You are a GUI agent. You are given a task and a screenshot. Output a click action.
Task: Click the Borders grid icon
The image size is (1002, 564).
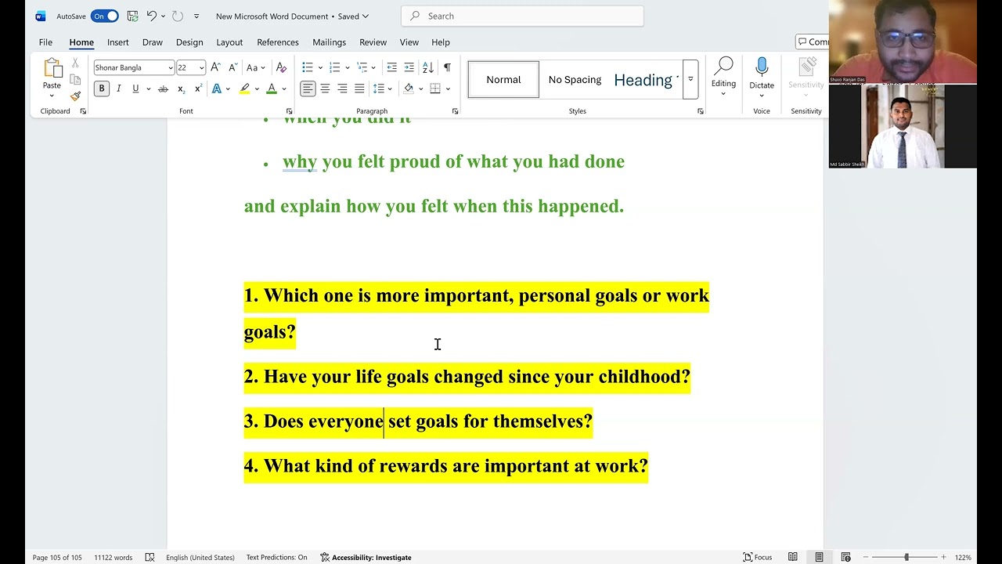pyautogui.click(x=435, y=89)
